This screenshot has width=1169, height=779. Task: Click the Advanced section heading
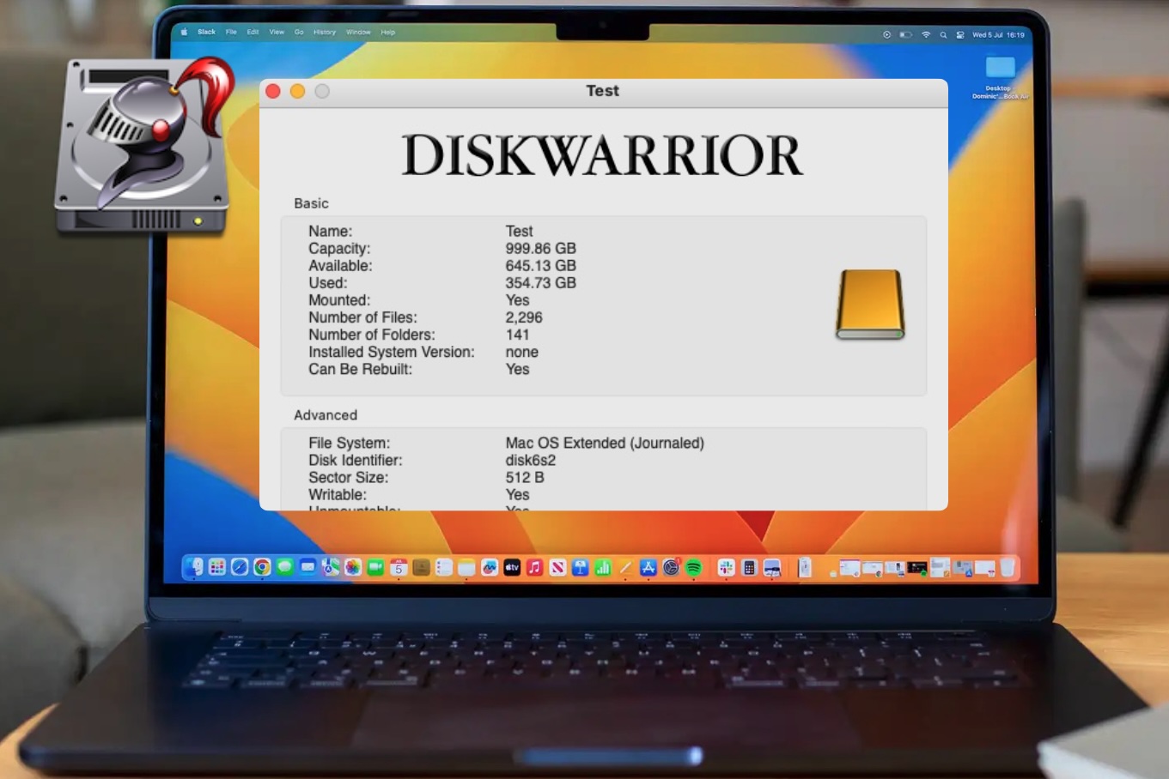[x=326, y=415]
